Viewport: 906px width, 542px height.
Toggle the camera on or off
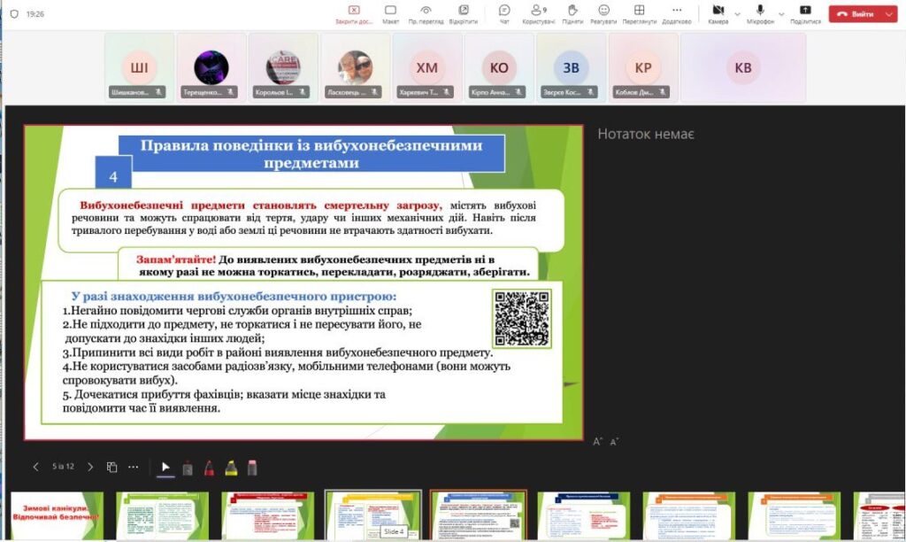(718, 12)
